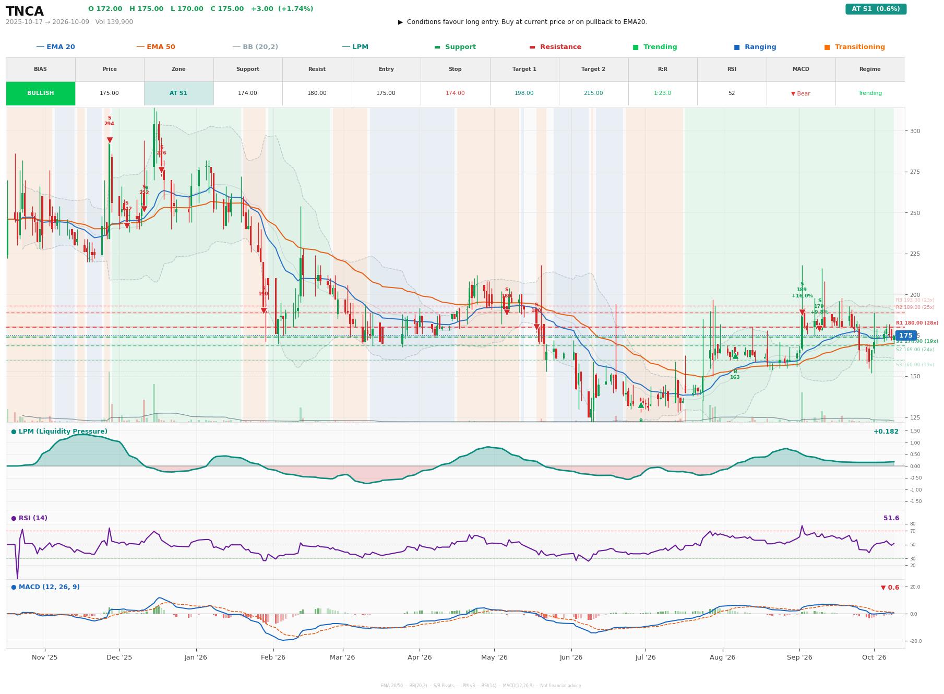Select the 198.00 Target 1 value
This screenshot has width=944, height=694.
pyautogui.click(x=524, y=93)
